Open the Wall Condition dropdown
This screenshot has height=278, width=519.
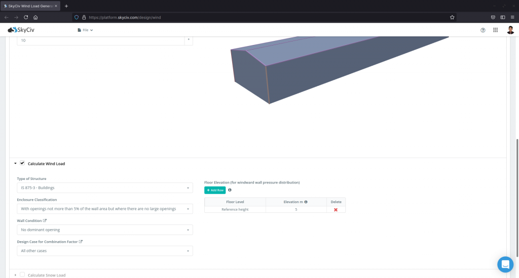(x=105, y=230)
